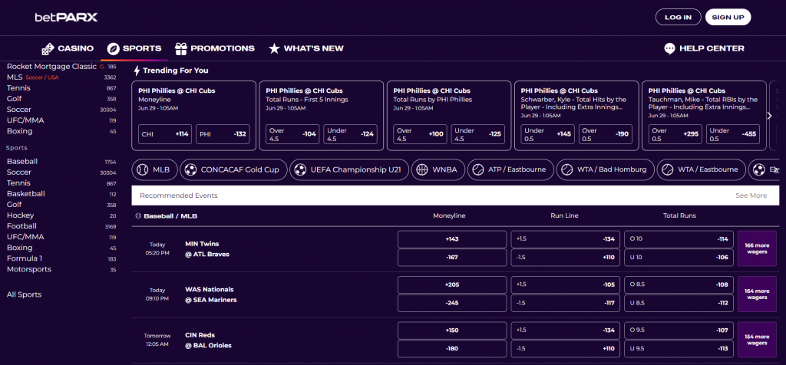Switch to the Sports tab
The image size is (786, 365).
pyautogui.click(x=134, y=48)
